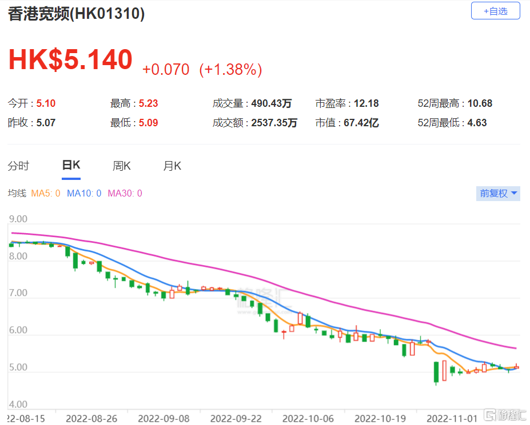
Task: Add stock via +自选 button
Action: click(x=495, y=11)
